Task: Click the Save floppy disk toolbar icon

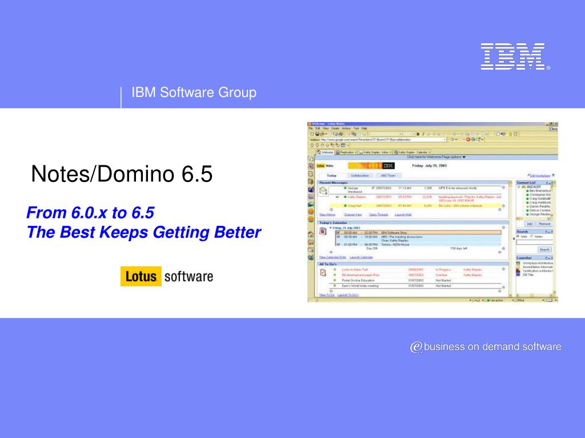Action: (x=317, y=134)
